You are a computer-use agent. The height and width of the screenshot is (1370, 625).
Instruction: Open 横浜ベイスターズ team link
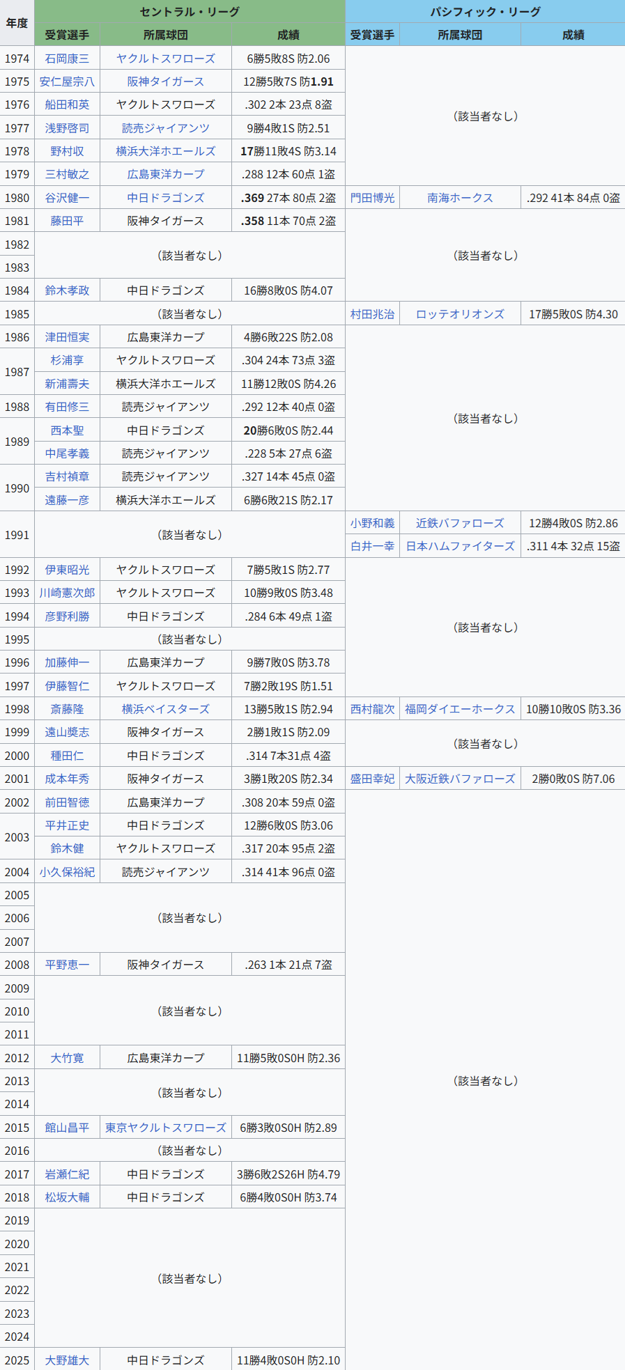(x=166, y=709)
